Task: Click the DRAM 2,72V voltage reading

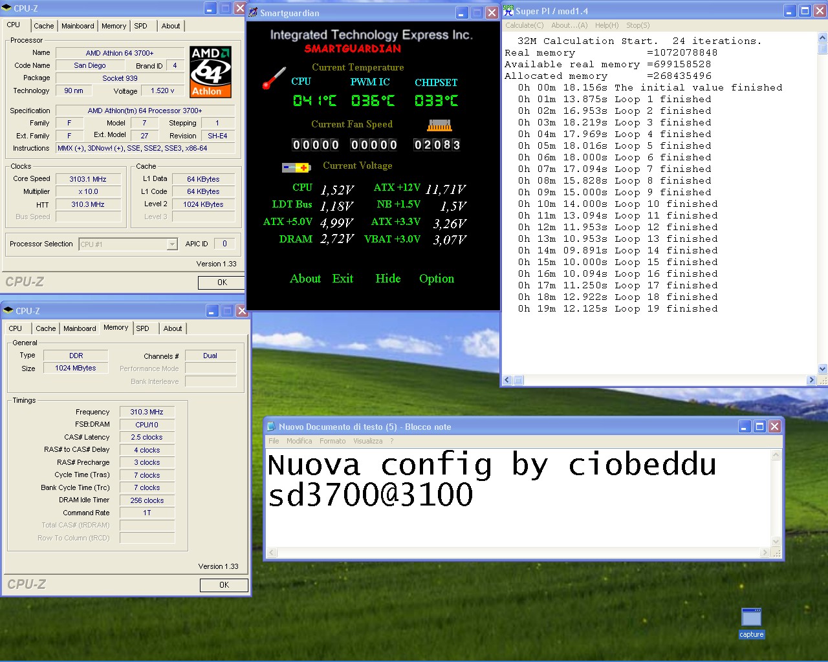Action: coord(337,239)
